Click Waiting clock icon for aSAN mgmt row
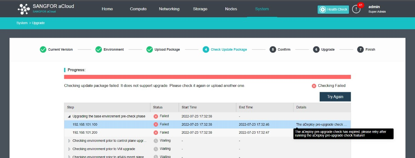The image size is (415, 158). click(x=156, y=157)
